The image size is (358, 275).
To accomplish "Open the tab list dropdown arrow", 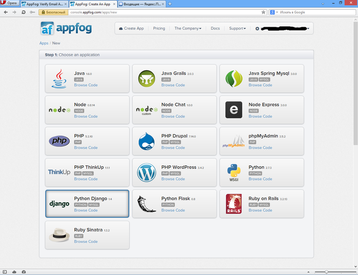I will coord(323,4).
